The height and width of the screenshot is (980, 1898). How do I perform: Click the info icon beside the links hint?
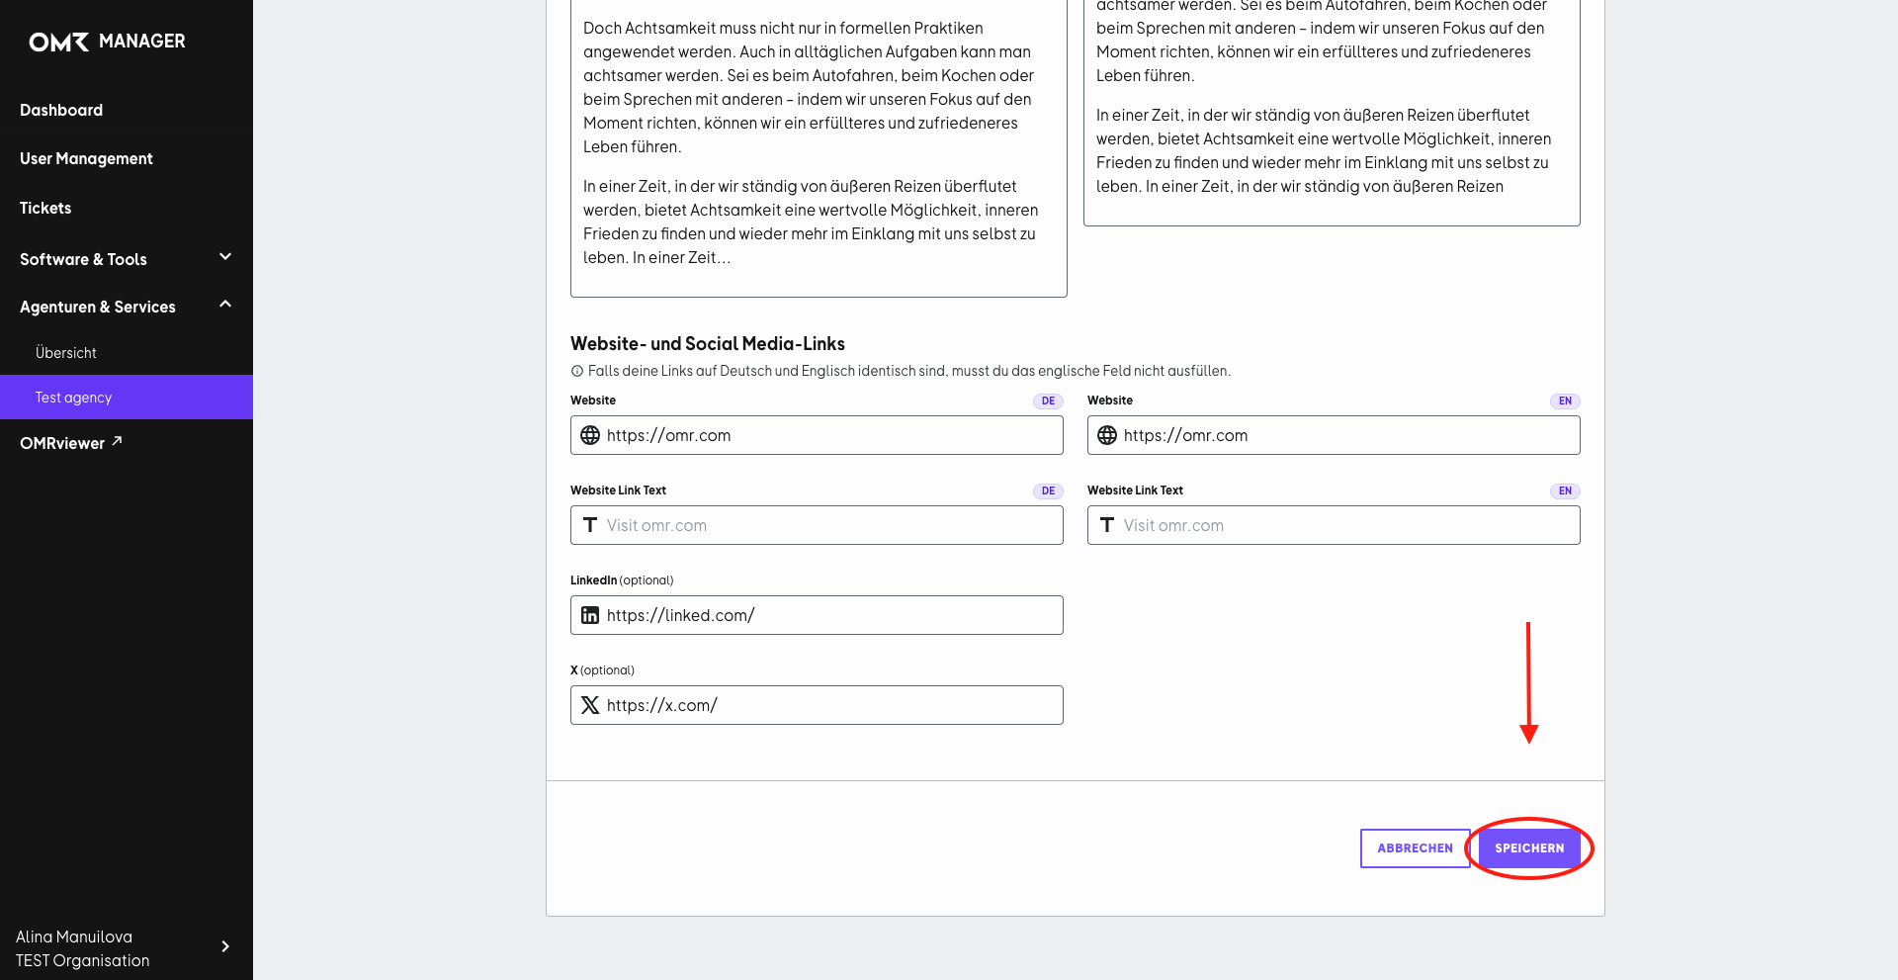point(577,371)
